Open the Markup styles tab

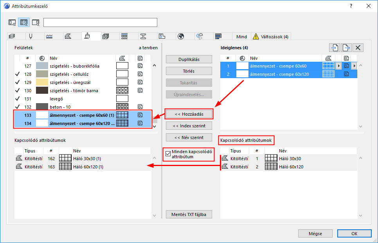[200, 36]
